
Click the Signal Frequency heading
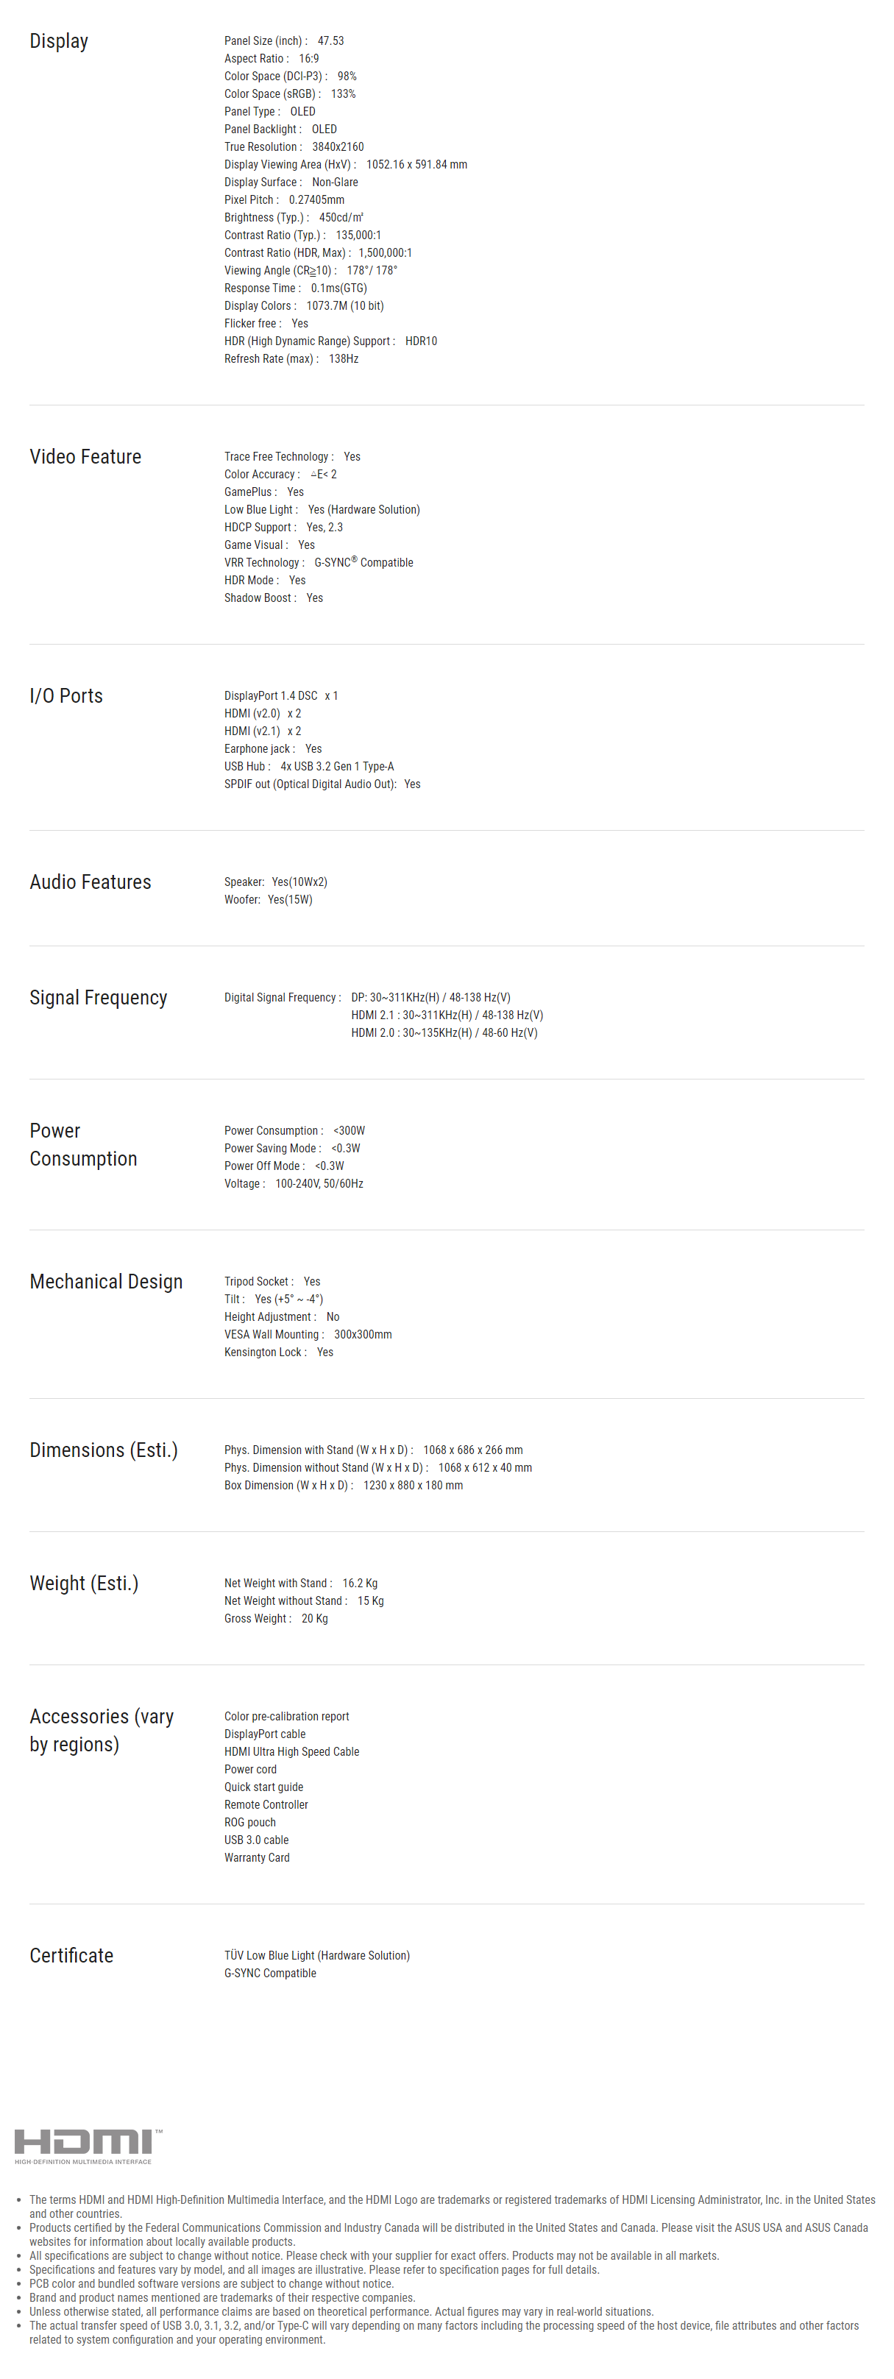point(98,997)
